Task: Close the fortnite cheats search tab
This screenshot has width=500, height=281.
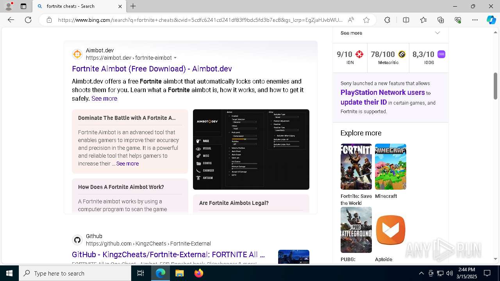Action: [x=120, y=6]
